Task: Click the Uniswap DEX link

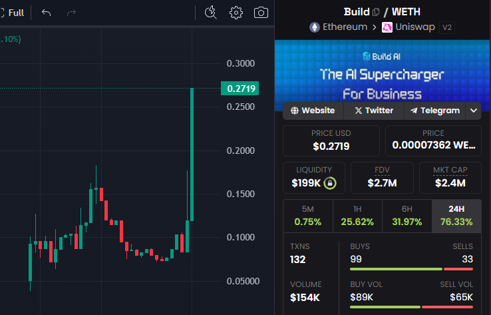Action: click(415, 27)
